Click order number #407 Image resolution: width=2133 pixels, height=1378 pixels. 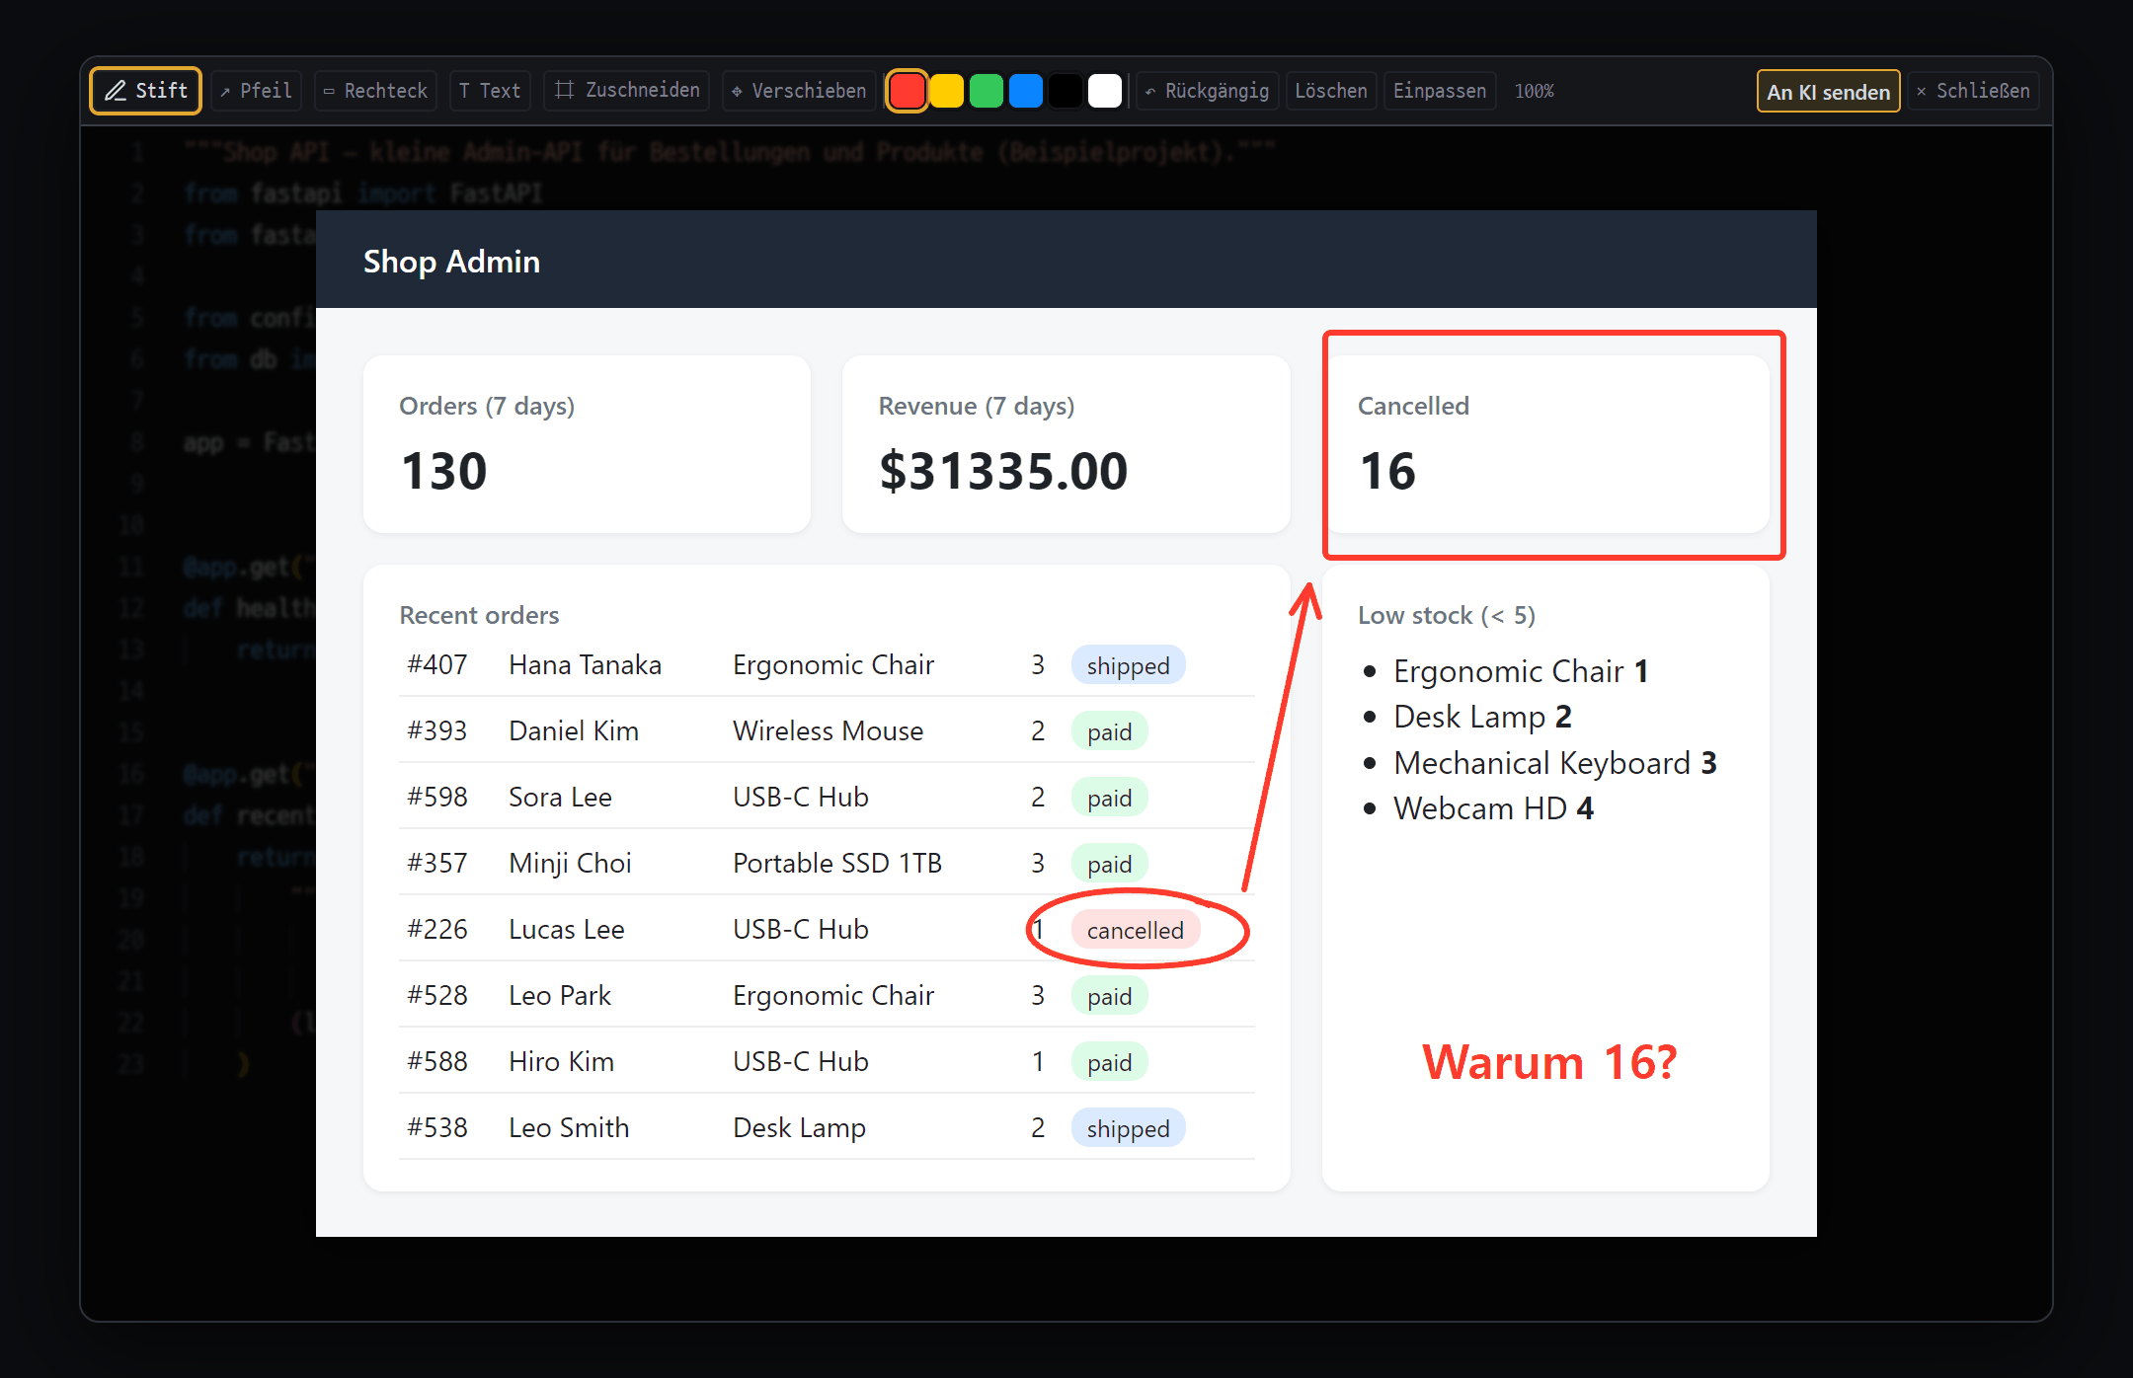[436, 664]
